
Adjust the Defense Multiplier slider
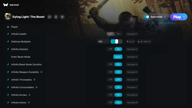point(116,42)
